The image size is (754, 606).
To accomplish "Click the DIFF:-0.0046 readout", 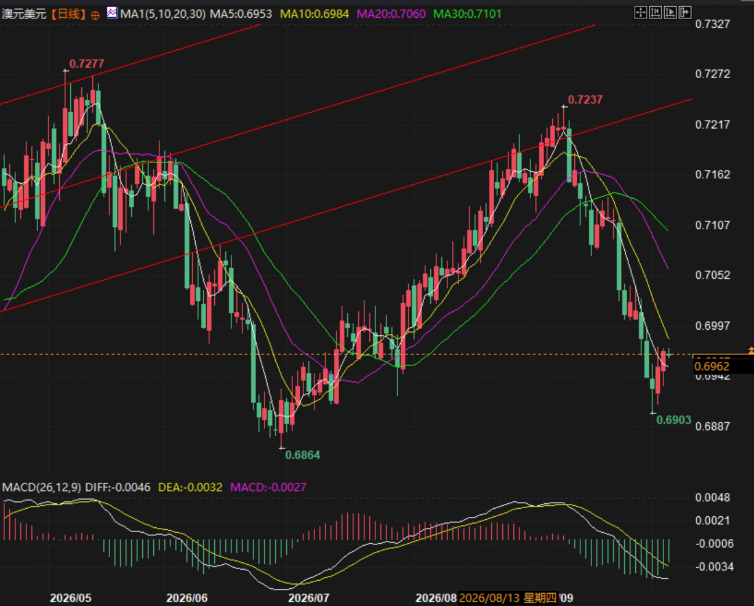I will pos(118,487).
